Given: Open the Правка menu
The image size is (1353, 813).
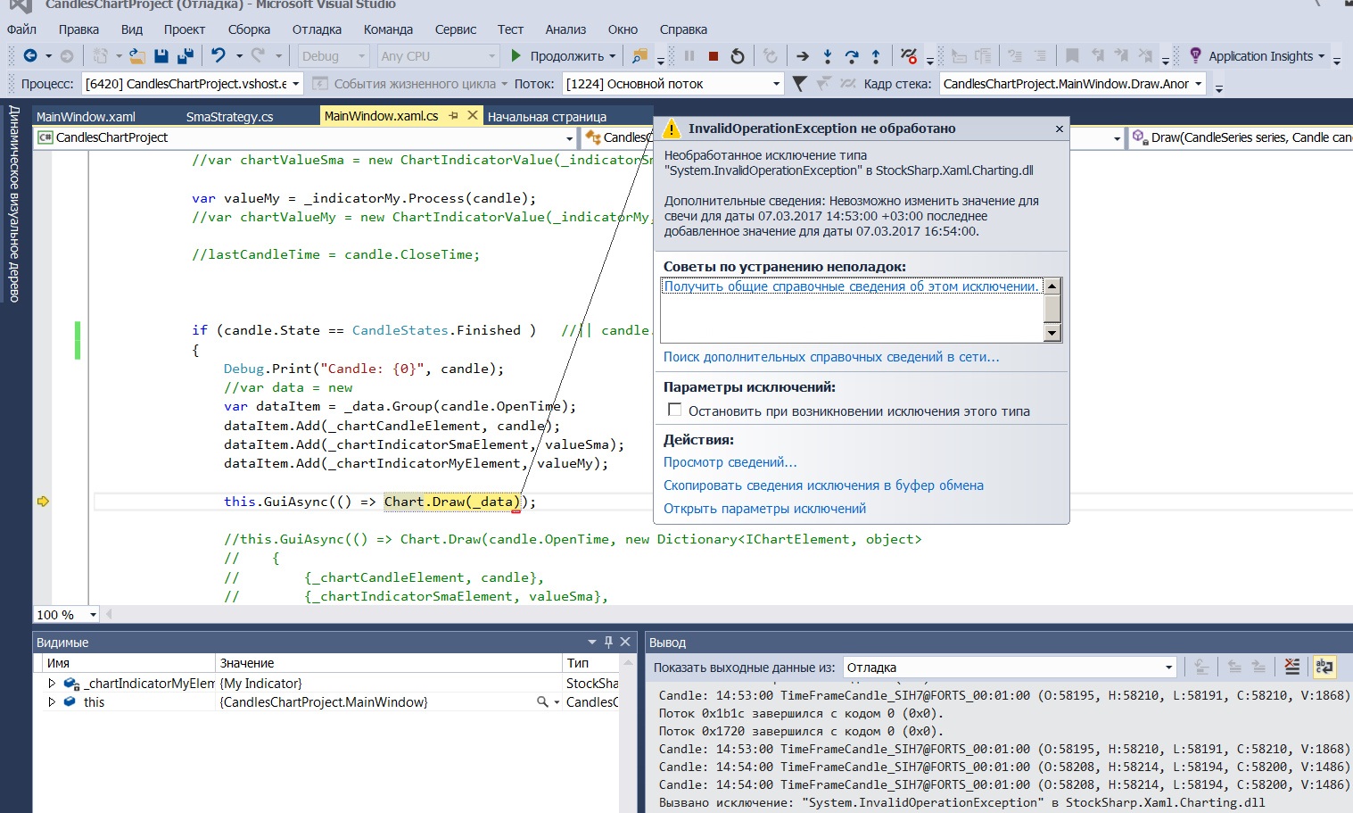Looking at the screenshot, I should (78, 29).
